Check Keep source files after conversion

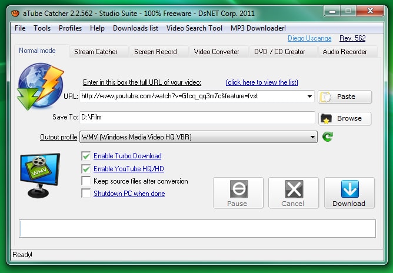pos(86,181)
